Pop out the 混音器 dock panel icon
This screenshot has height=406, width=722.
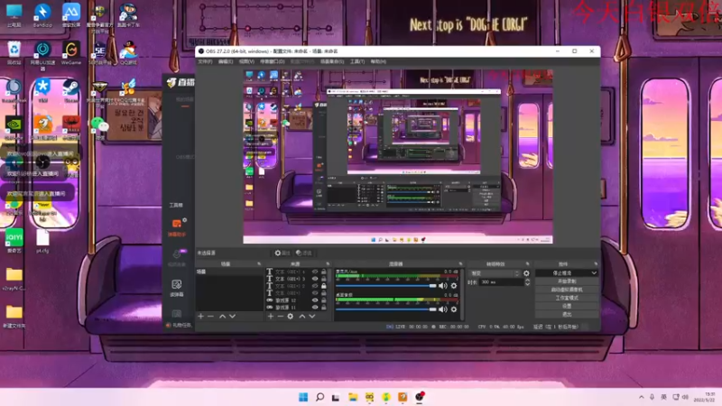(x=460, y=263)
